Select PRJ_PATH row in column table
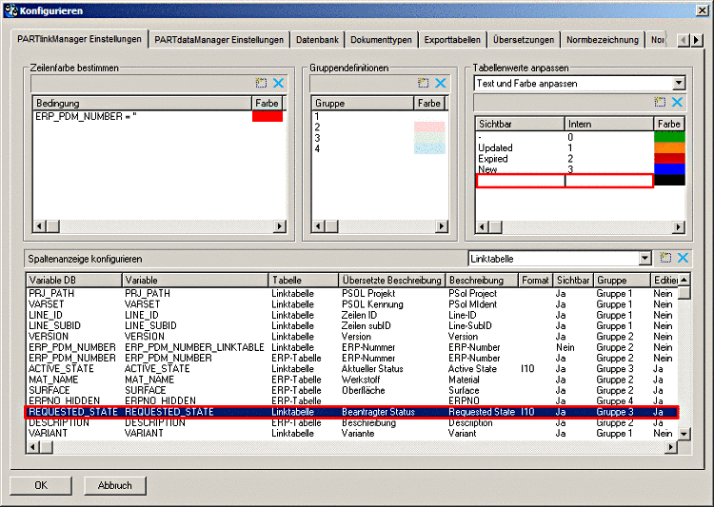Image resolution: width=714 pixels, height=507 pixels. 352,294
